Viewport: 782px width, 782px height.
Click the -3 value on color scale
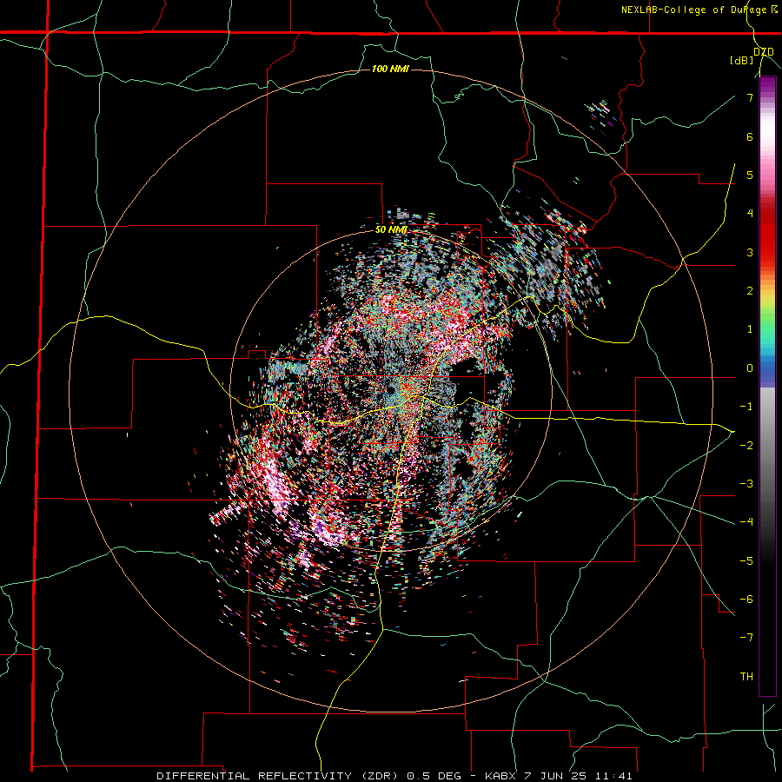pyautogui.click(x=746, y=484)
